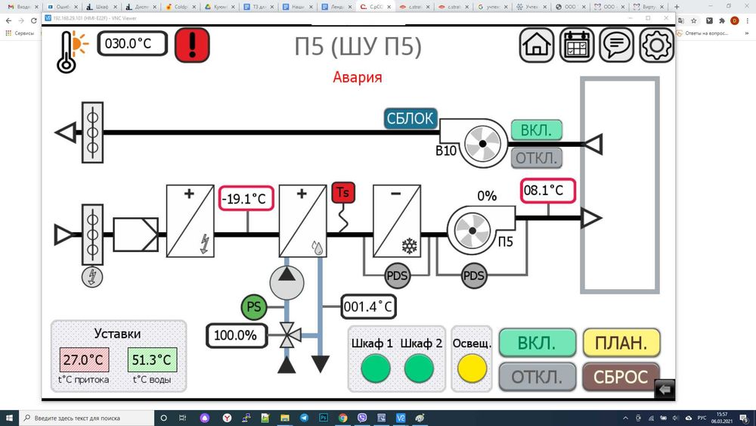Open the messages log icon
The width and height of the screenshot is (756, 426).
(616, 45)
